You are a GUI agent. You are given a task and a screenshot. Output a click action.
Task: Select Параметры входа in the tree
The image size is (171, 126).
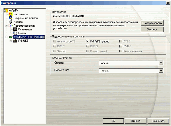(x=25, y=26)
